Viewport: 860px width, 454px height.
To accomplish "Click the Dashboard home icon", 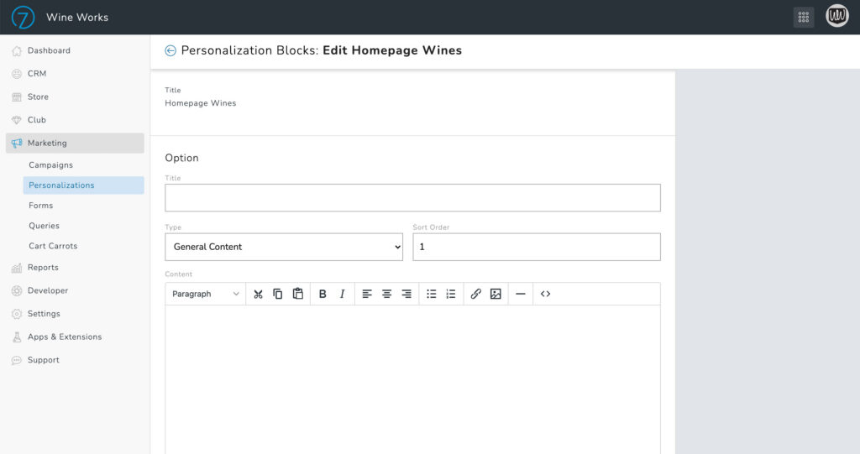I will pyautogui.click(x=17, y=50).
